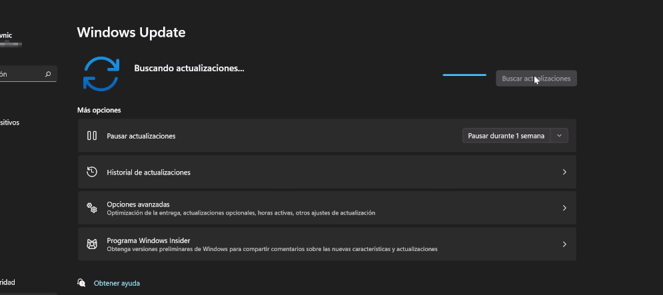Select Pausar durante 1 semana

(x=506, y=136)
